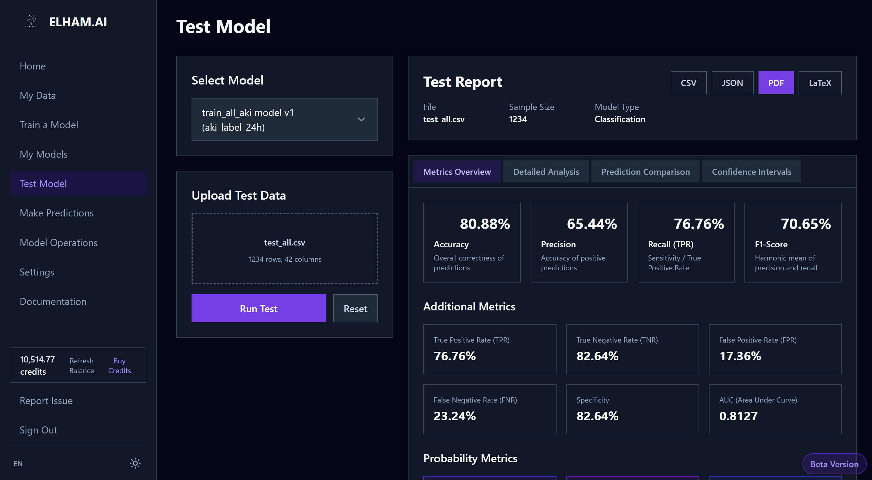Screen dimensions: 872x480
Task: Switch language via the EN selector
Action: (x=18, y=463)
